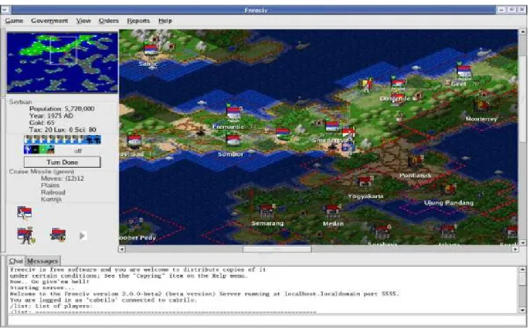Click the Cruise Missile (green) label
This screenshot has height=329, width=529.
(41, 171)
